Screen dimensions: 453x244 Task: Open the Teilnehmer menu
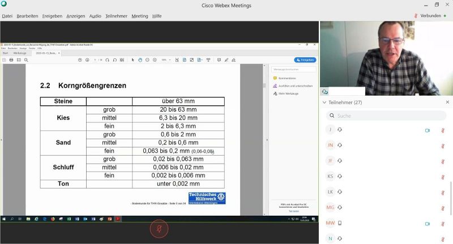pos(116,16)
